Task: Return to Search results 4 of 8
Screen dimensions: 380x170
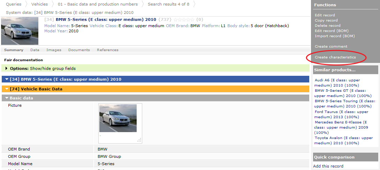Action: pyautogui.click(x=168, y=4)
